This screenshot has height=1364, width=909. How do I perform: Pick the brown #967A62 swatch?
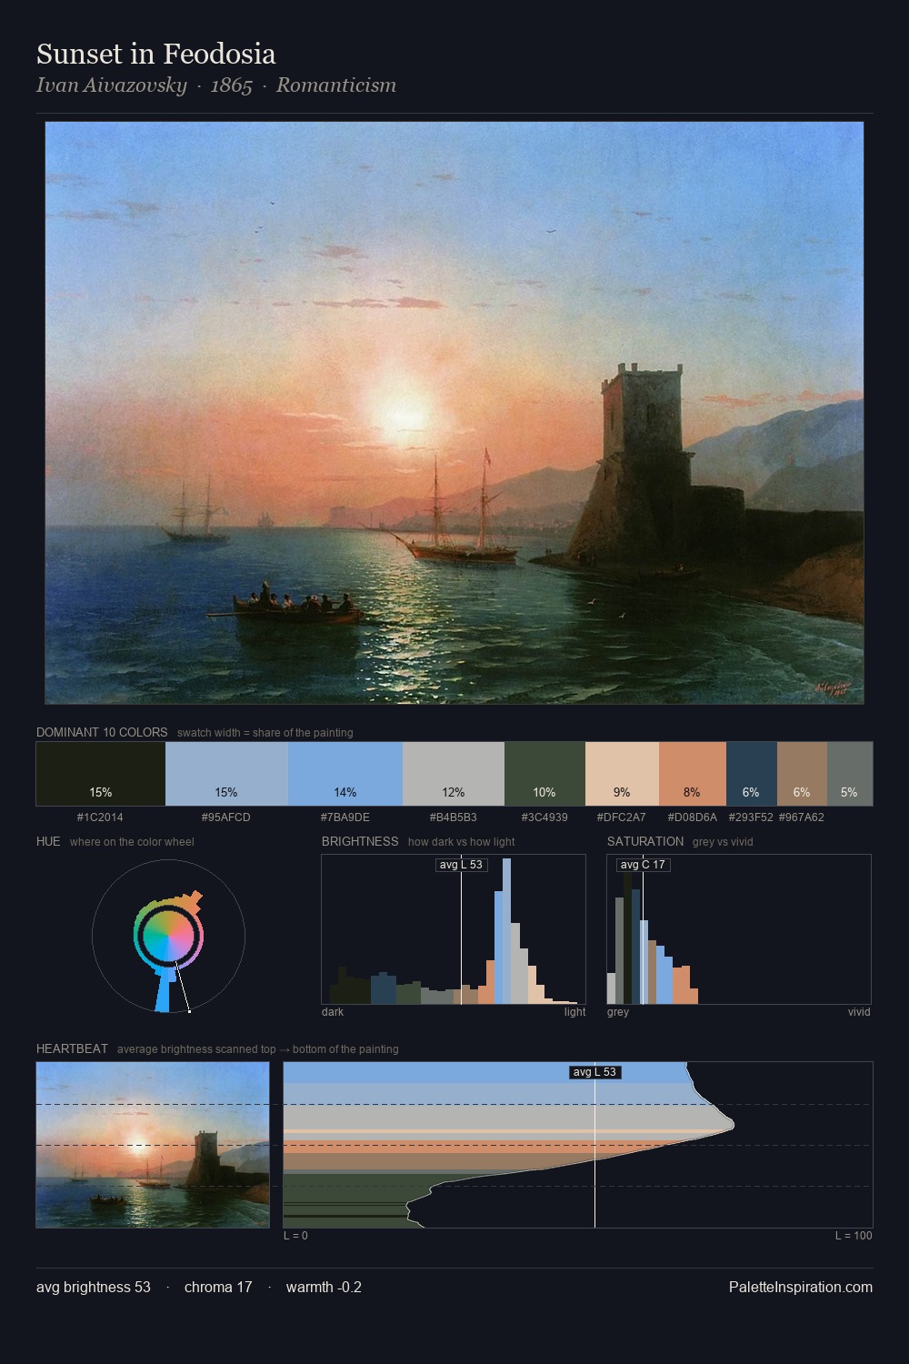pyautogui.click(x=802, y=774)
